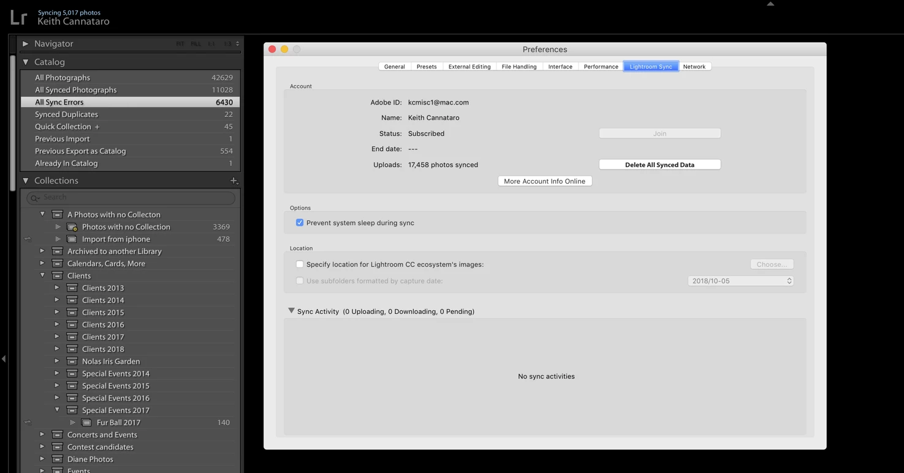The width and height of the screenshot is (904, 473).
Task: Switch to the Performance tab
Action: click(601, 67)
